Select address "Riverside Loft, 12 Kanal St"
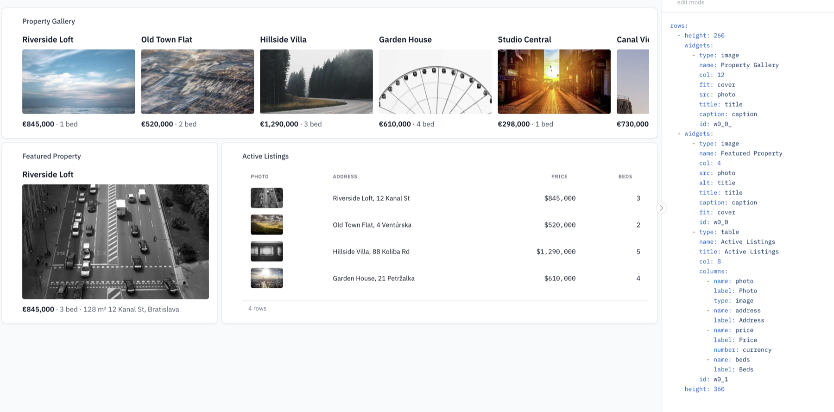The image size is (834, 412). [371, 198]
